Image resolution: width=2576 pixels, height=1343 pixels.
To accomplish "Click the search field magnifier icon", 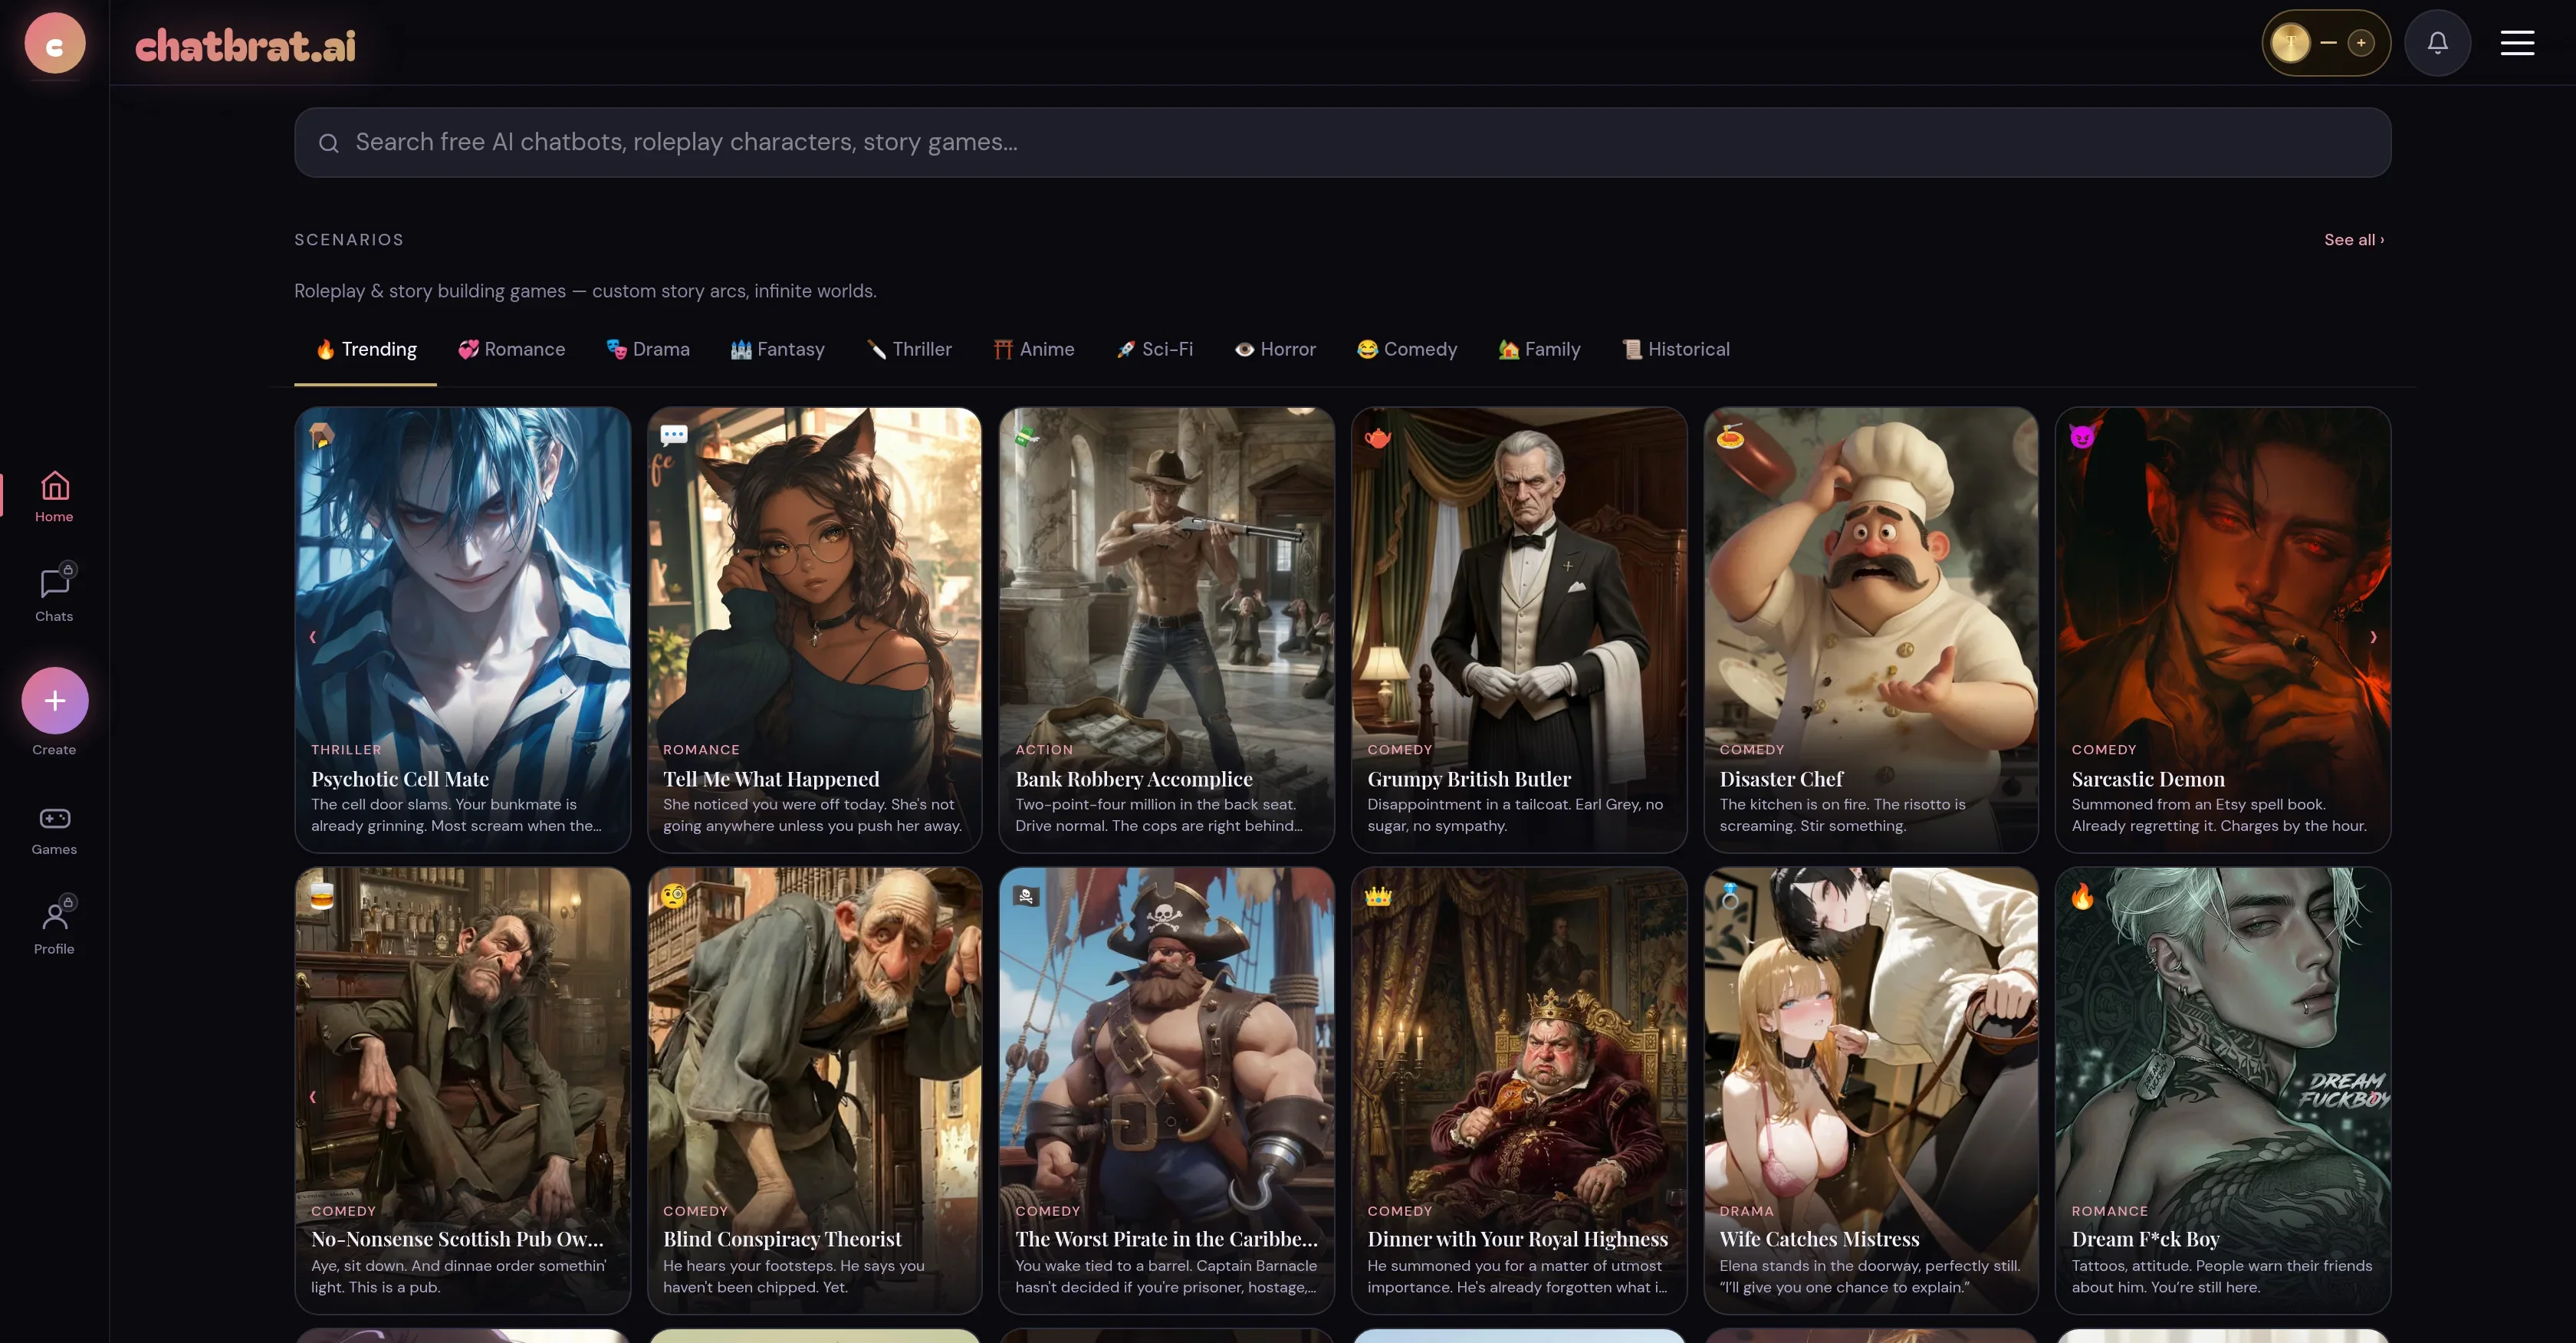I will point(328,143).
